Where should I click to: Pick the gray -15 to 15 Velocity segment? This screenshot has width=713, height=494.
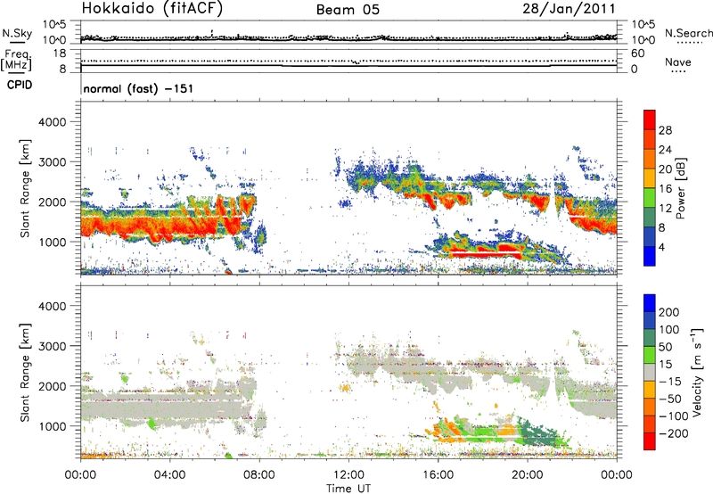click(x=650, y=373)
